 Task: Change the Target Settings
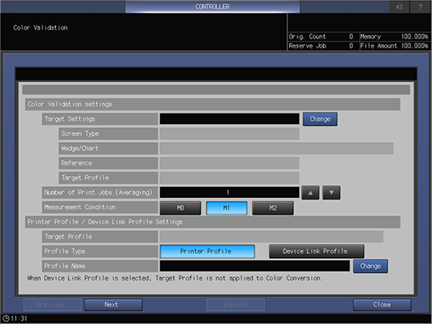point(320,119)
